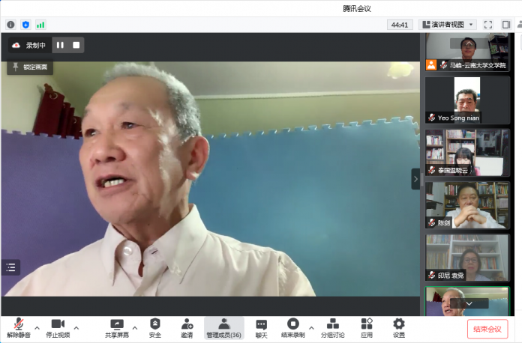Start screen sharing (共享屏幕)
This screenshot has width=522, height=343.
116,327
